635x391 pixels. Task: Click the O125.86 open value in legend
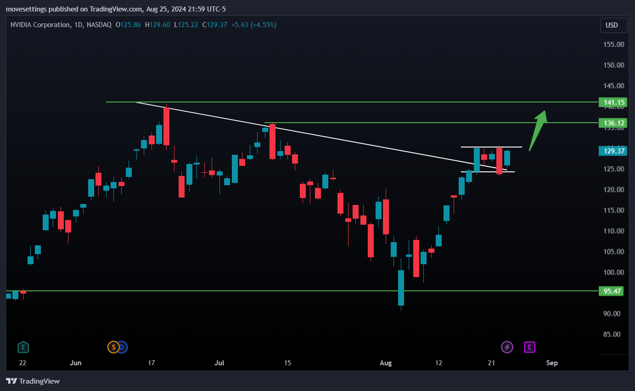pyautogui.click(x=128, y=25)
